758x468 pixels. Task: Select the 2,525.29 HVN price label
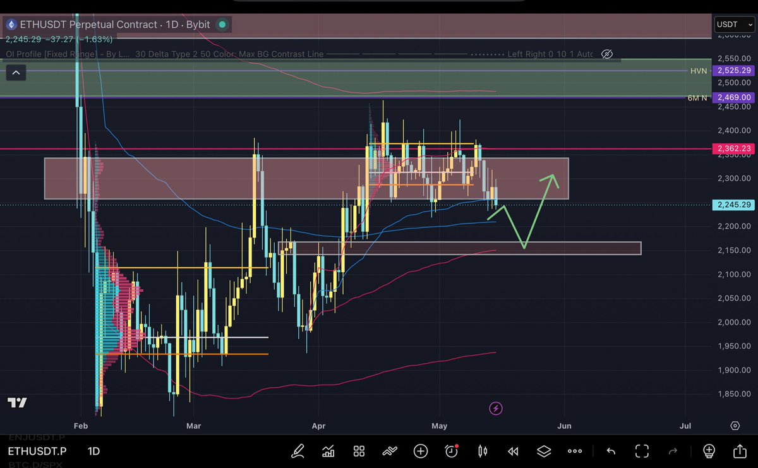click(733, 71)
